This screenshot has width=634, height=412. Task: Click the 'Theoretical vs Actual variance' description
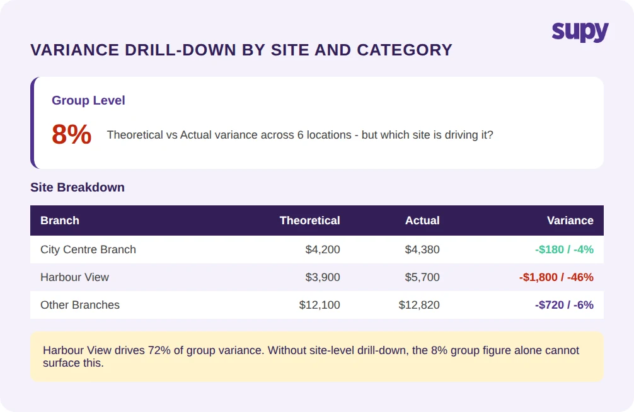(300, 135)
